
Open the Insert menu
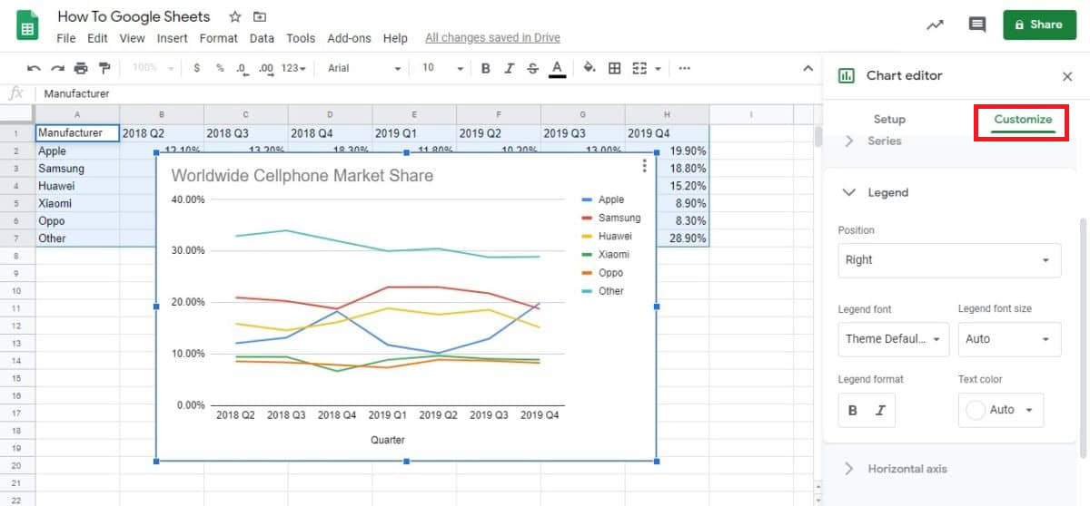tap(172, 38)
